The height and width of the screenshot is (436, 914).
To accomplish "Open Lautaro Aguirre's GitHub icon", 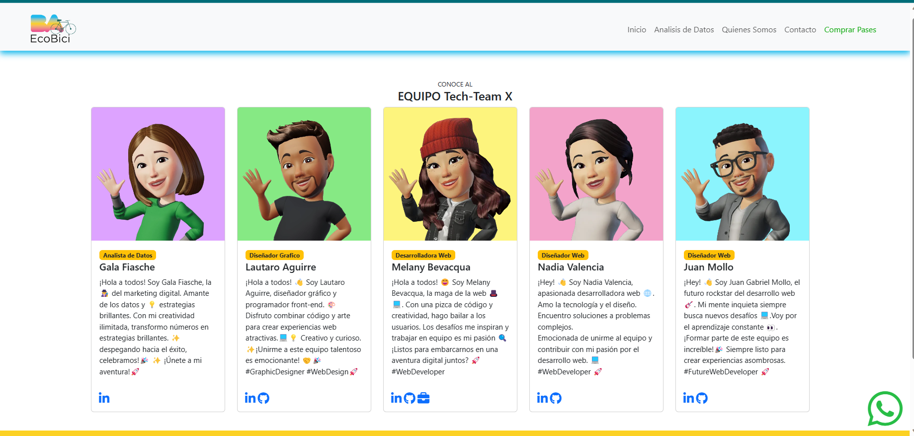I will (263, 398).
